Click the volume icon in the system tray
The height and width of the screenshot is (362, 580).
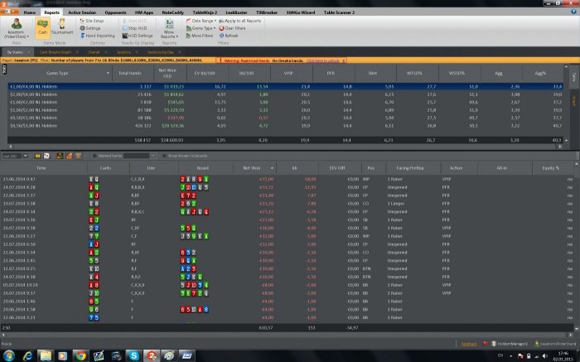tap(545, 356)
